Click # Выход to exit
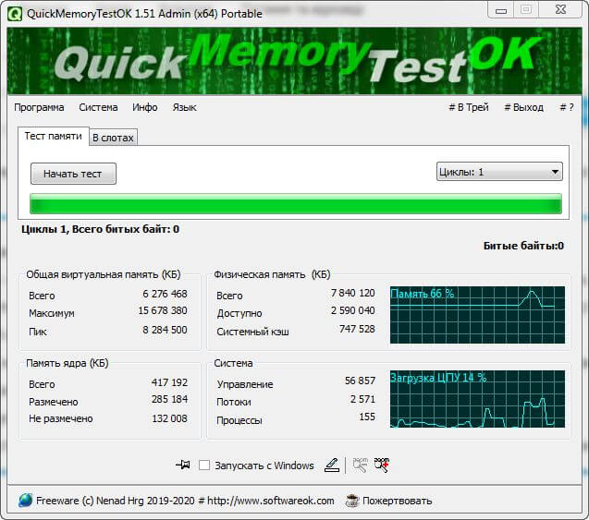Screen dimensions: 589x520 click(523, 107)
